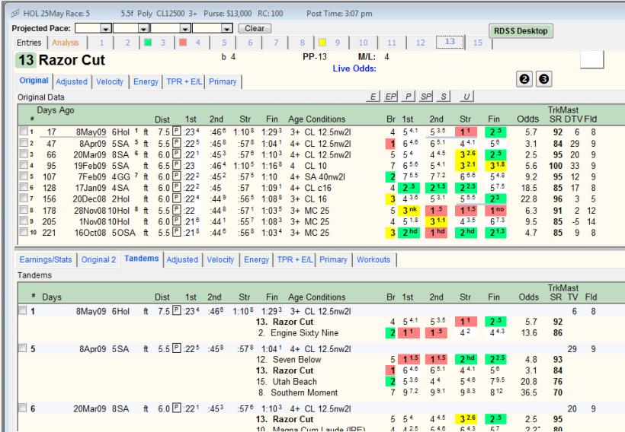Check the box for original row 5
The width and height of the screenshot is (625, 432).
[x=24, y=176]
